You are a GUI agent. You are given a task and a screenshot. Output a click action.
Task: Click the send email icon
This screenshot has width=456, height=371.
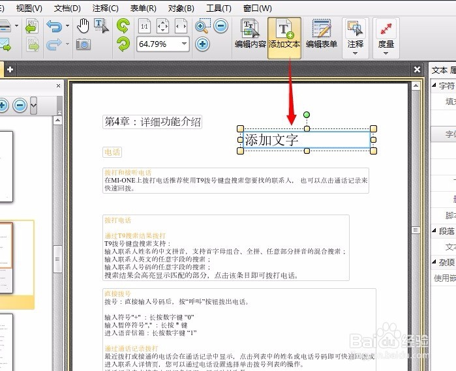(5, 44)
